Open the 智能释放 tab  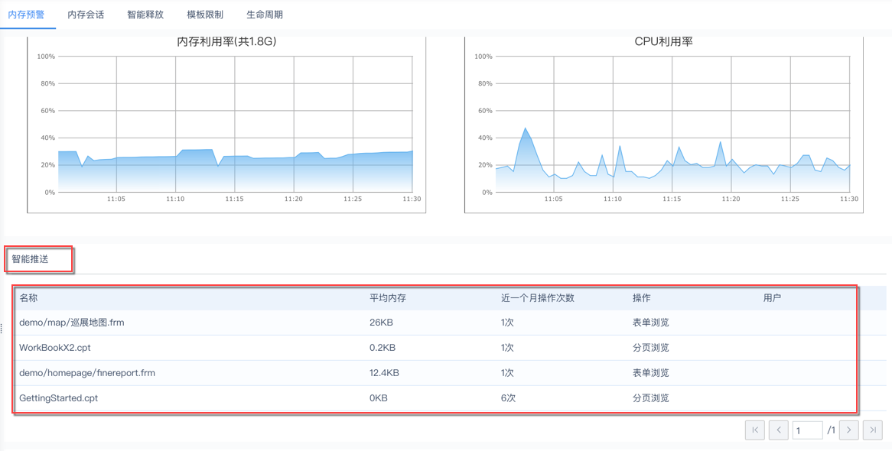tap(145, 15)
